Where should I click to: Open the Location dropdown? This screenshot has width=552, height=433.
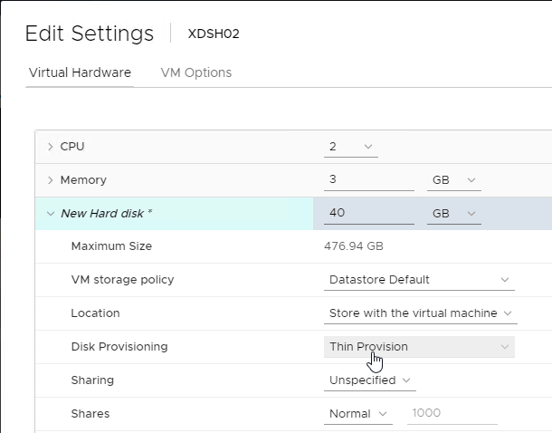coord(421,313)
